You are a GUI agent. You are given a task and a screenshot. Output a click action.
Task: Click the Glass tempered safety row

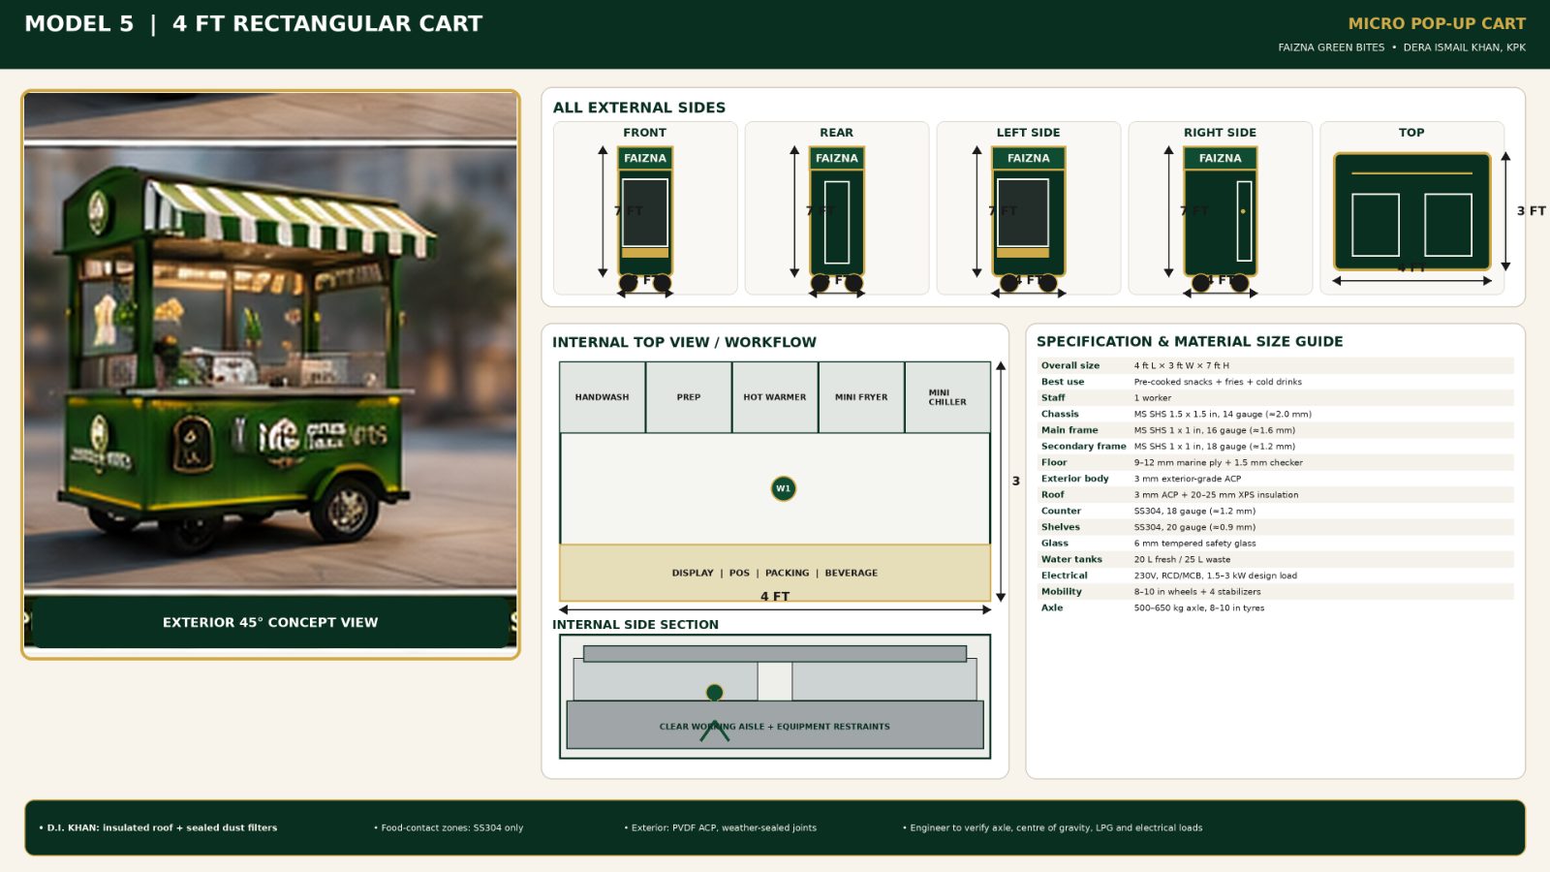coord(1275,544)
